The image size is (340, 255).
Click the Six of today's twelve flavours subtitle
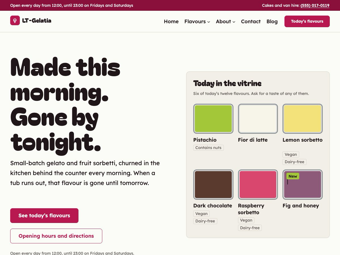pyautogui.click(x=251, y=93)
